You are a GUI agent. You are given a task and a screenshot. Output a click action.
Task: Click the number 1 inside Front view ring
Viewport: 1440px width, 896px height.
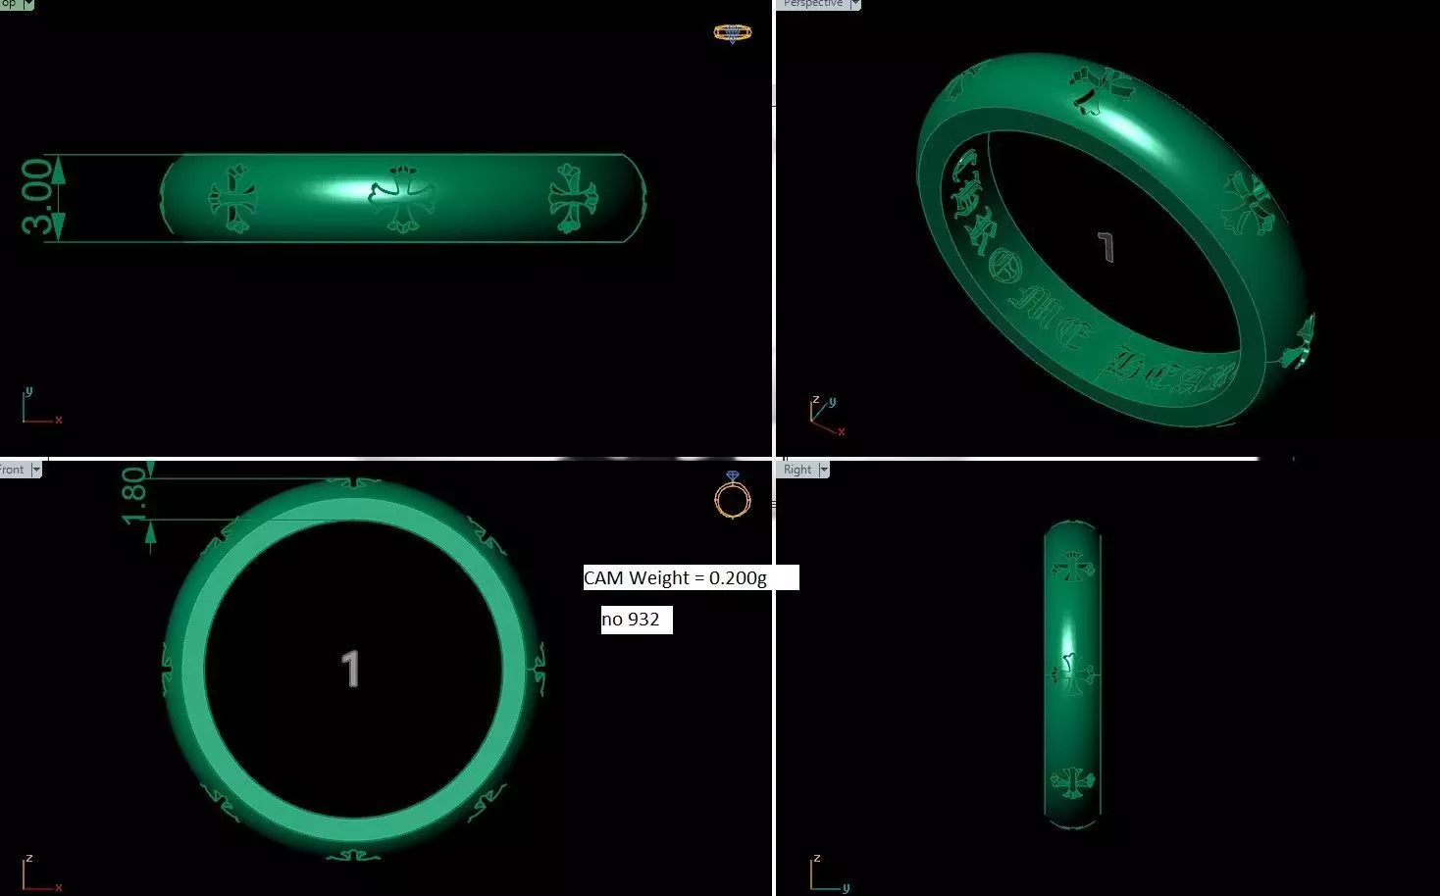click(x=350, y=669)
